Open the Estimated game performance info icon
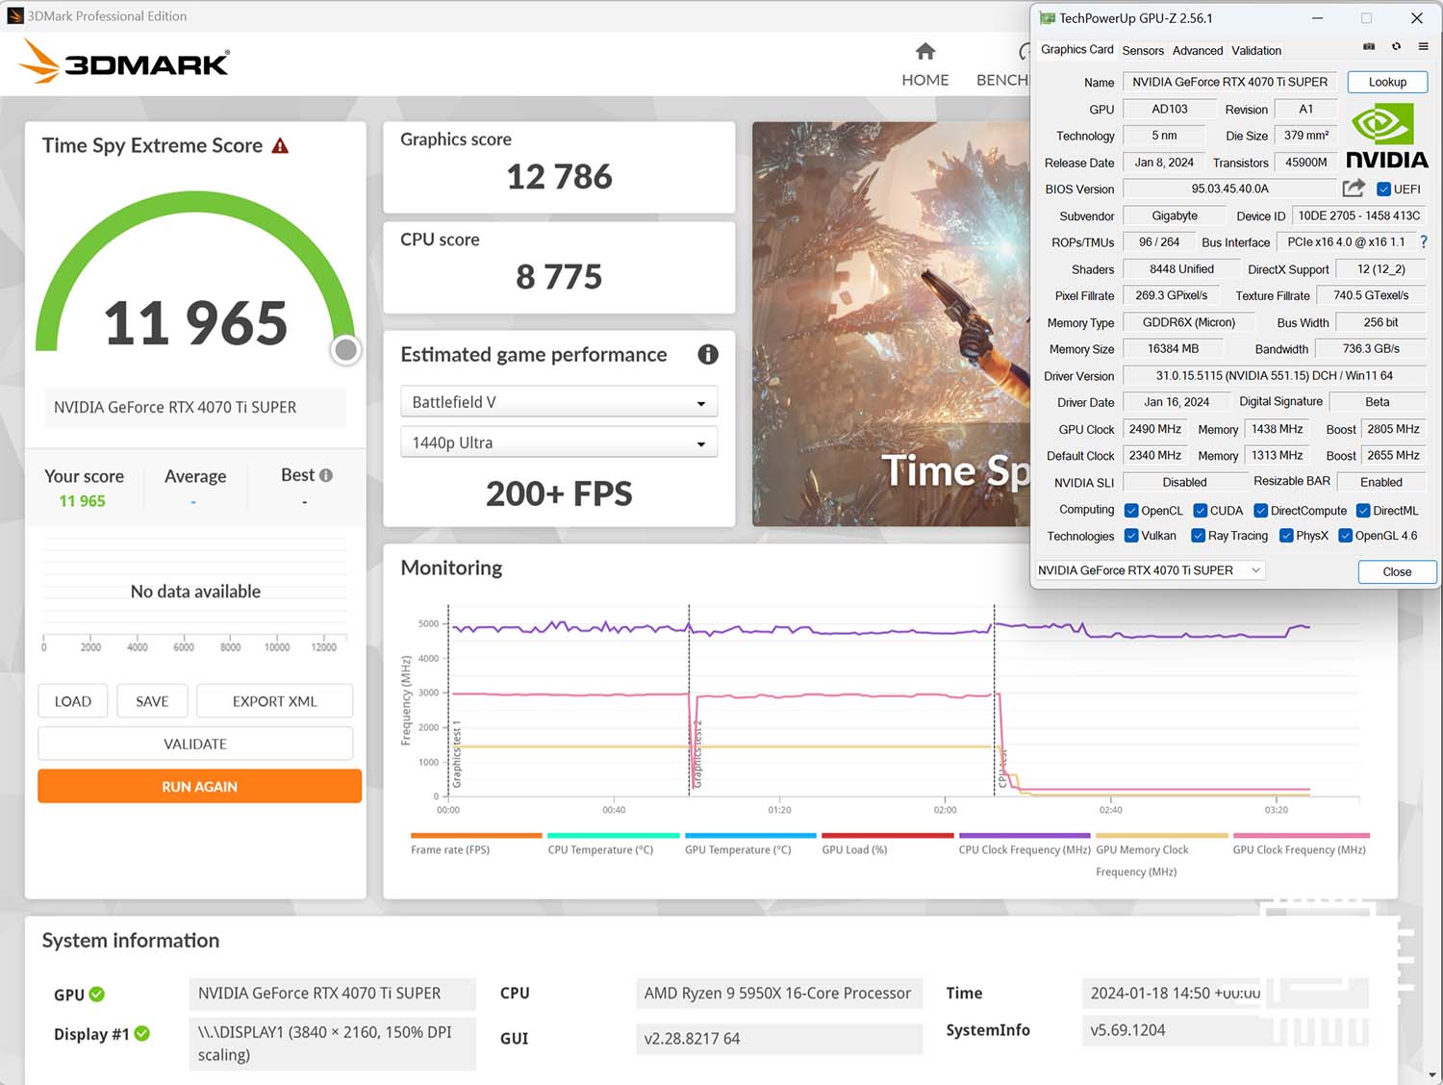The height and width of the screenshot is (1085, 1443). (x=708, y=354)
